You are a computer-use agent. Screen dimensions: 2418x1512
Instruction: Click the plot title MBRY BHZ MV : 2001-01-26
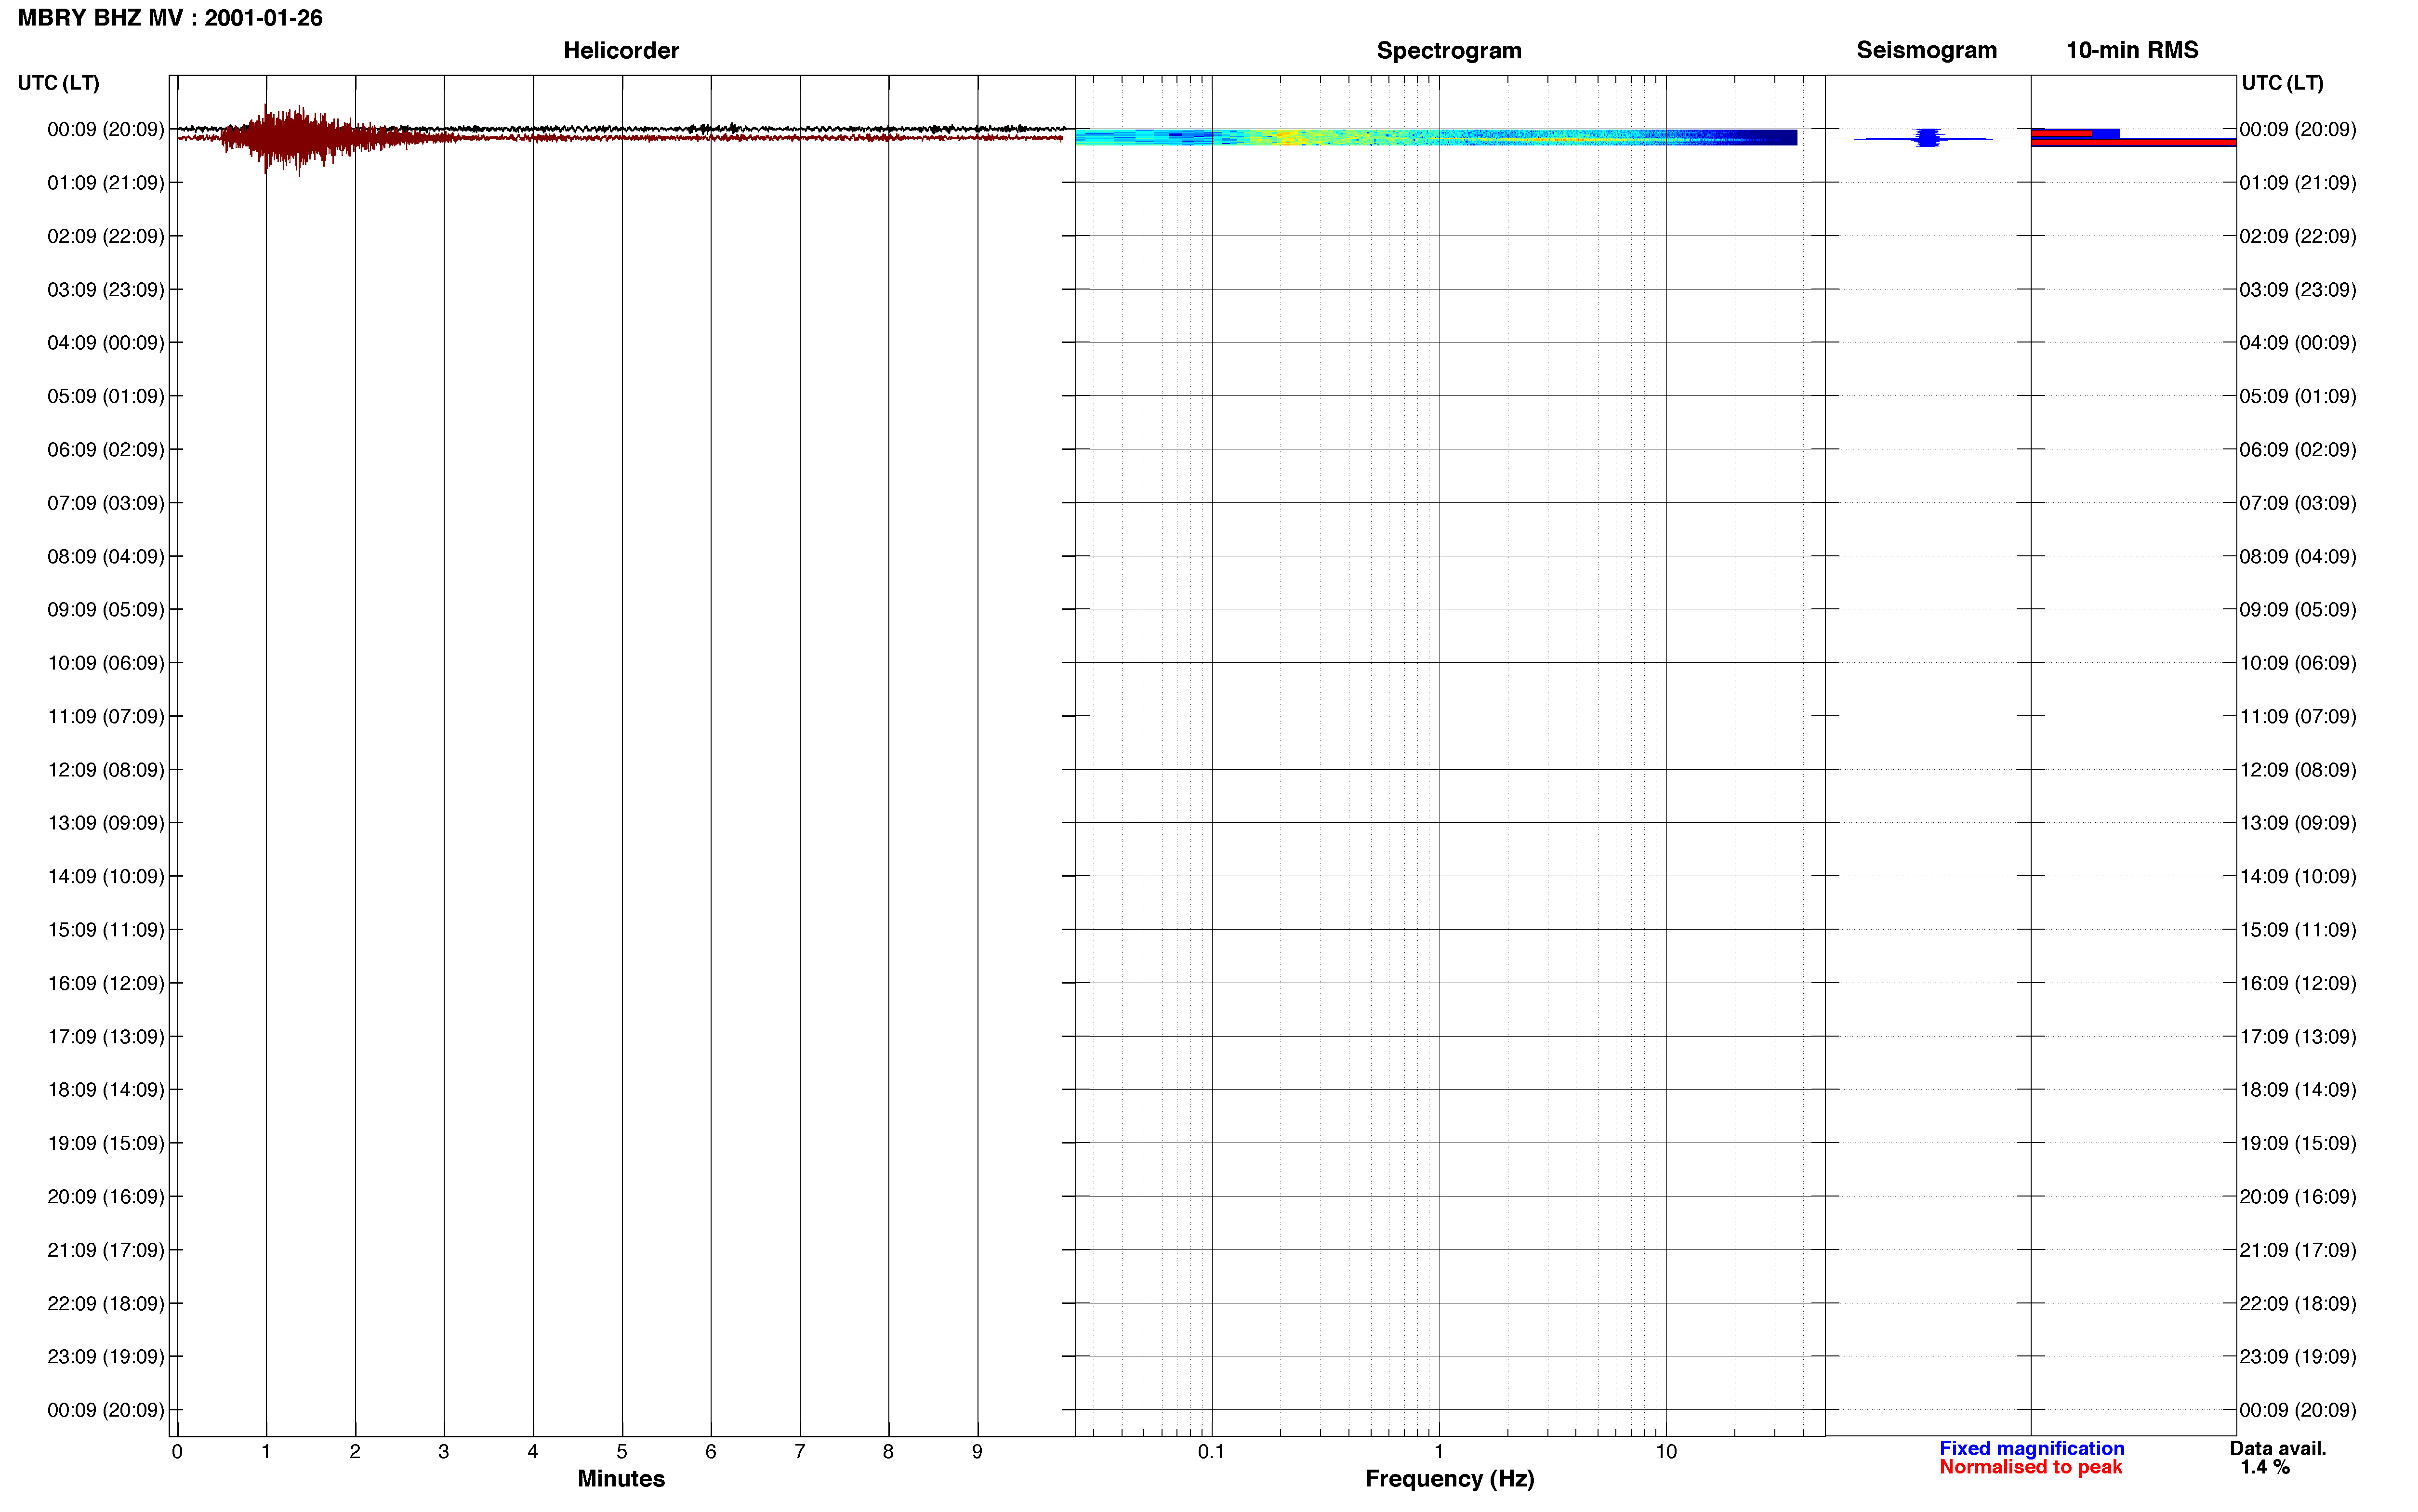coord(170,18)
